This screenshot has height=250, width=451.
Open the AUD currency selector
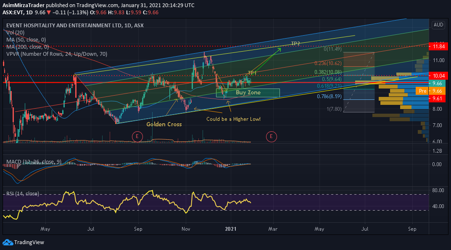(x=438, y=25)
